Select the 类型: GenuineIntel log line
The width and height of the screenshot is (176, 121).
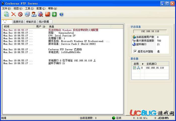(61, 33)
